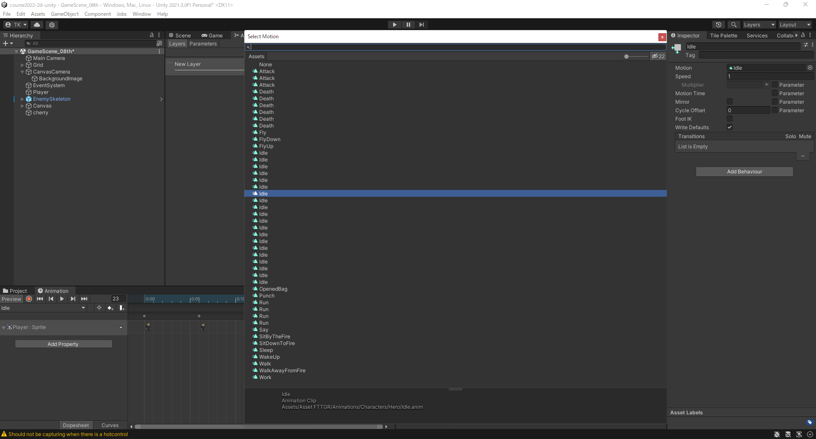Click the Motion object picker circle
The width and height of the screenshot is (816, 439).
tap(810, 68)
